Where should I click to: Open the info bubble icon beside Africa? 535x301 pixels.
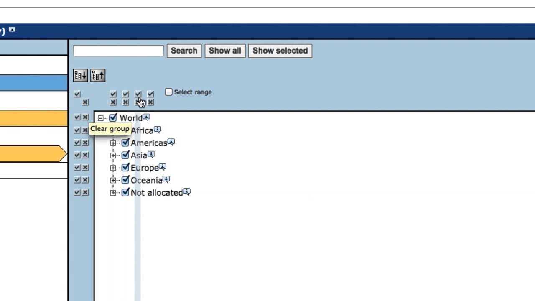point(157,130)
